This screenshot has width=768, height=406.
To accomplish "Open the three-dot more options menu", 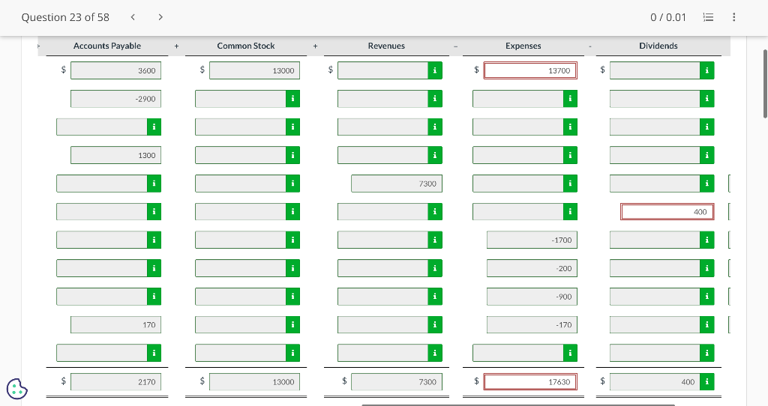I will 733,17.
